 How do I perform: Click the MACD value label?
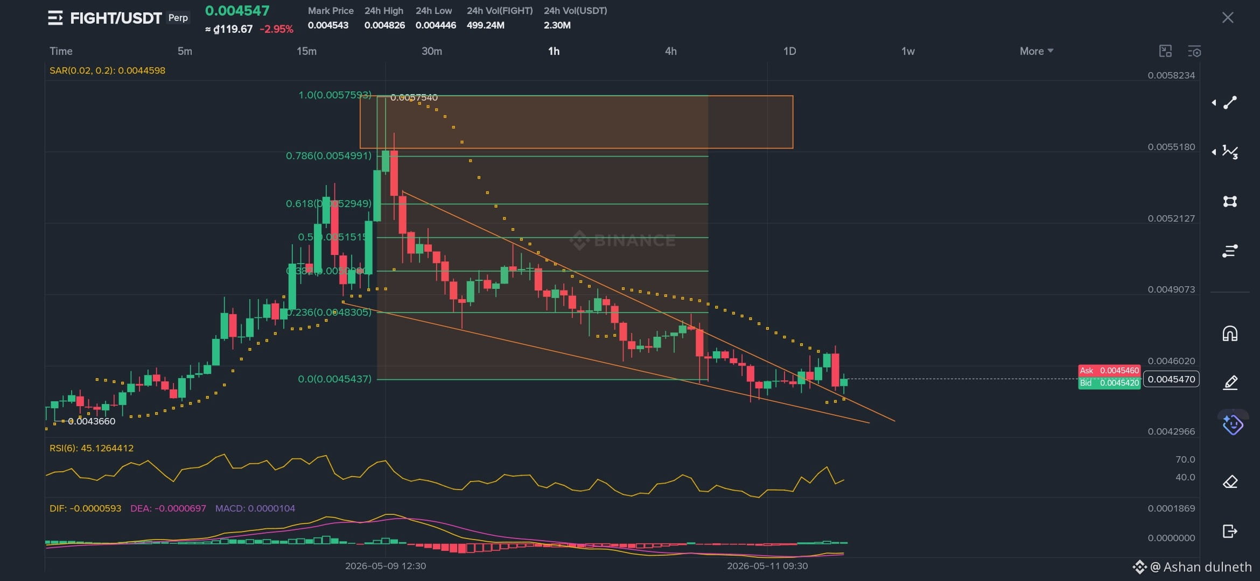tap(255, 508)
